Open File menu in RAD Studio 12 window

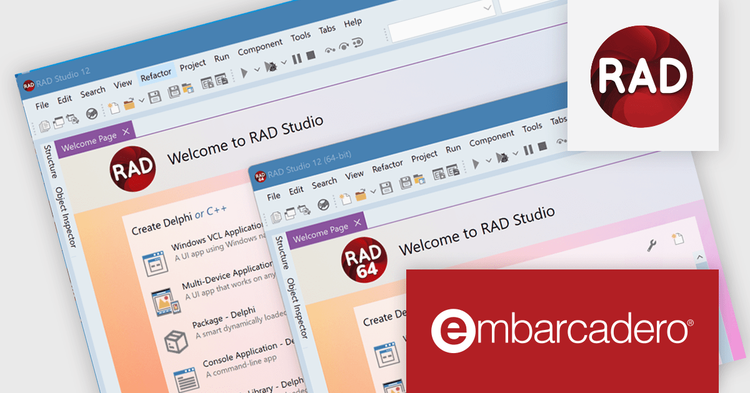pyautogui.click(x=42, y=104)
